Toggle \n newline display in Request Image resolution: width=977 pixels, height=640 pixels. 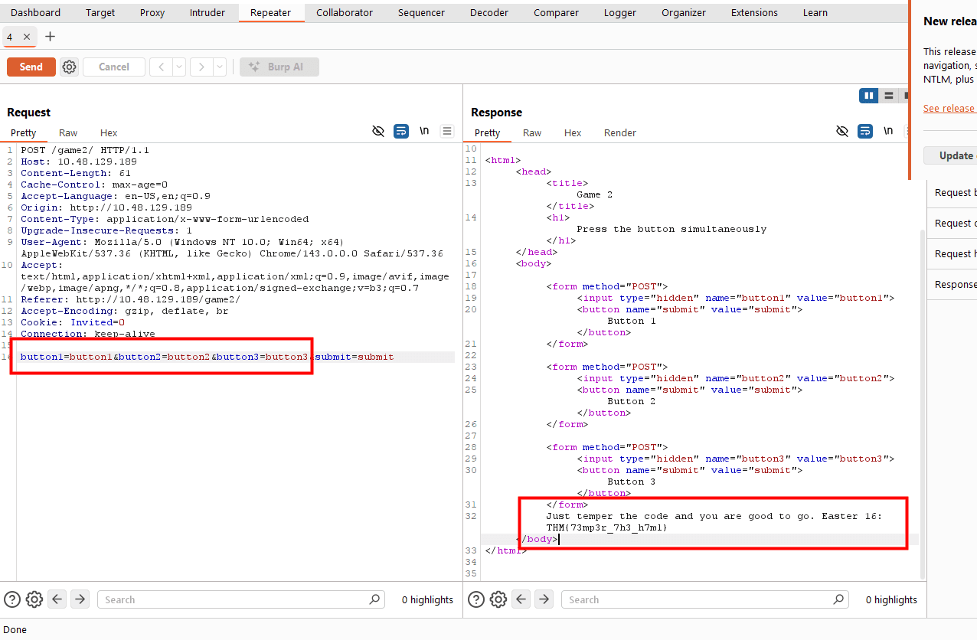click(x=424, y=132)
